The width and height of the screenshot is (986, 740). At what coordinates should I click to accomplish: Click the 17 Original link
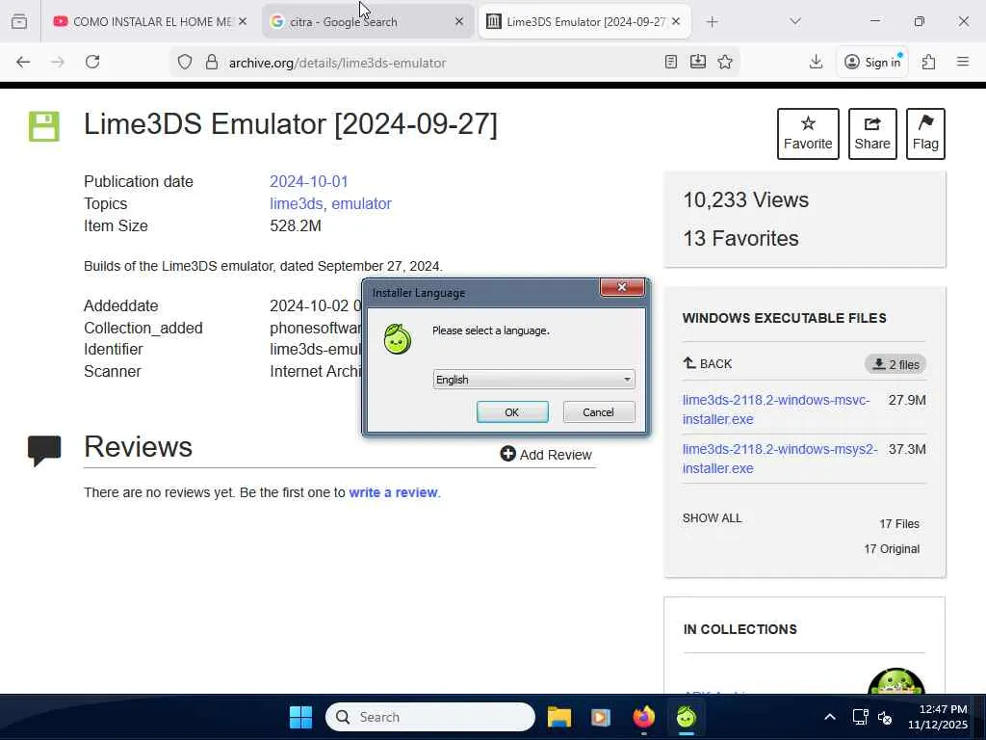tap(892, 548)
